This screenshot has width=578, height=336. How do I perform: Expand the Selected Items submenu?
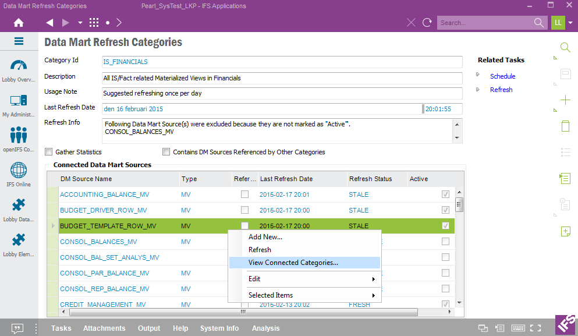(373, 295)
